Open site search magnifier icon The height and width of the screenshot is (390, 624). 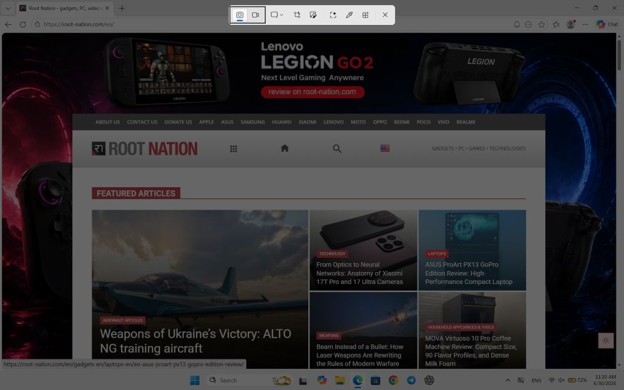(x=337, y=149)
